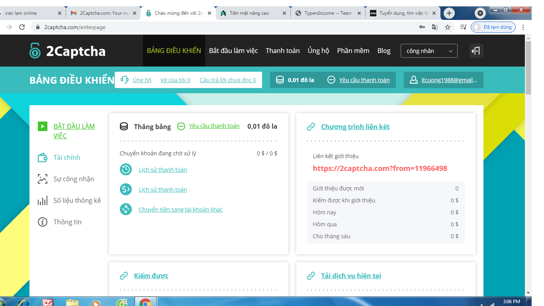The image size is (544, 306).
Task: Open Chuyển tiền sang tài khoản khác link
Action: click(x=181, y=210)
